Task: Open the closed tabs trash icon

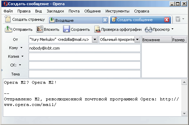Action: pos(178,19)
